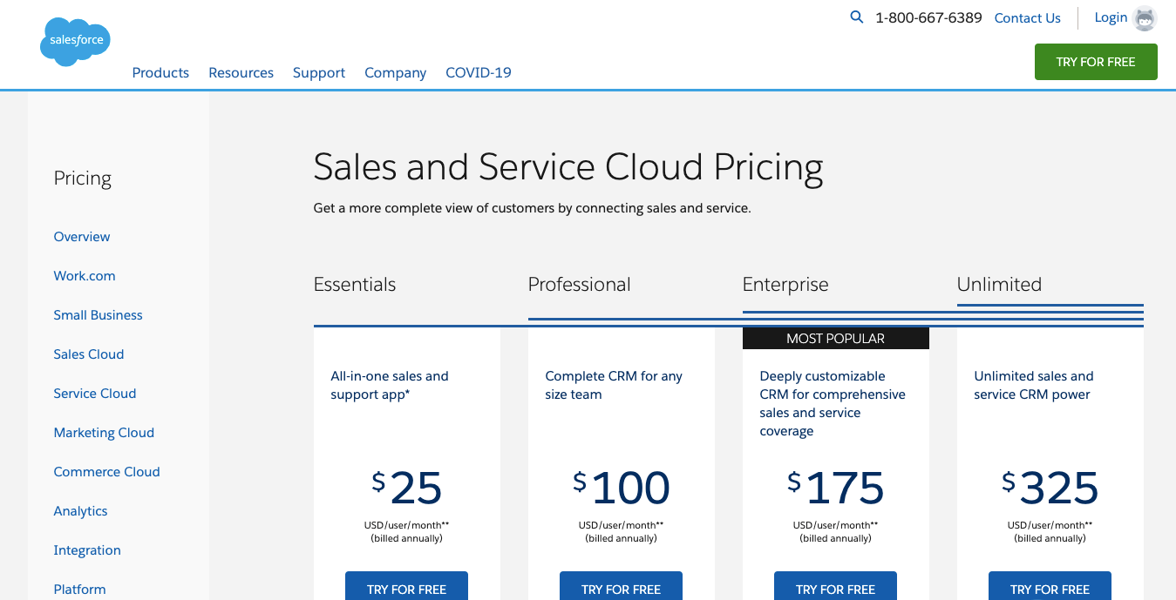Click the $325 Unlimited price
The height and width of the screenshot is (600, 1176).
(x=1050, y=488)
